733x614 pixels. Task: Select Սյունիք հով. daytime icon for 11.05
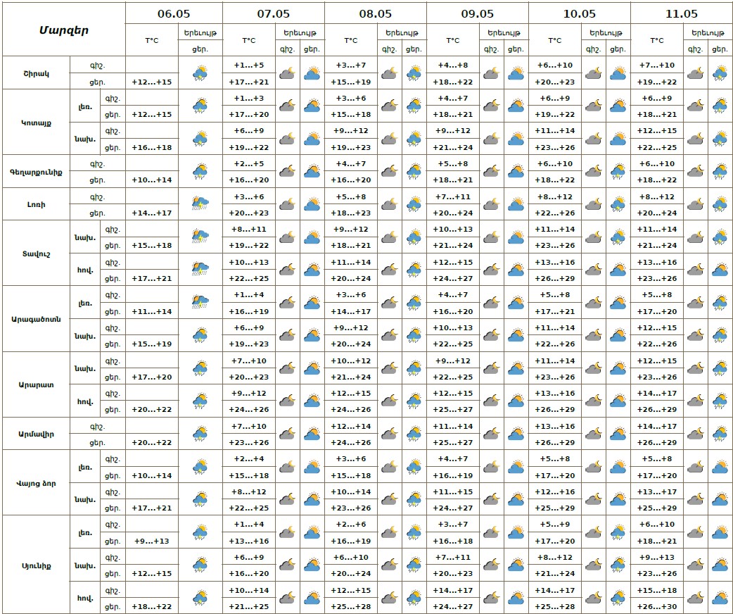[720, 599]
